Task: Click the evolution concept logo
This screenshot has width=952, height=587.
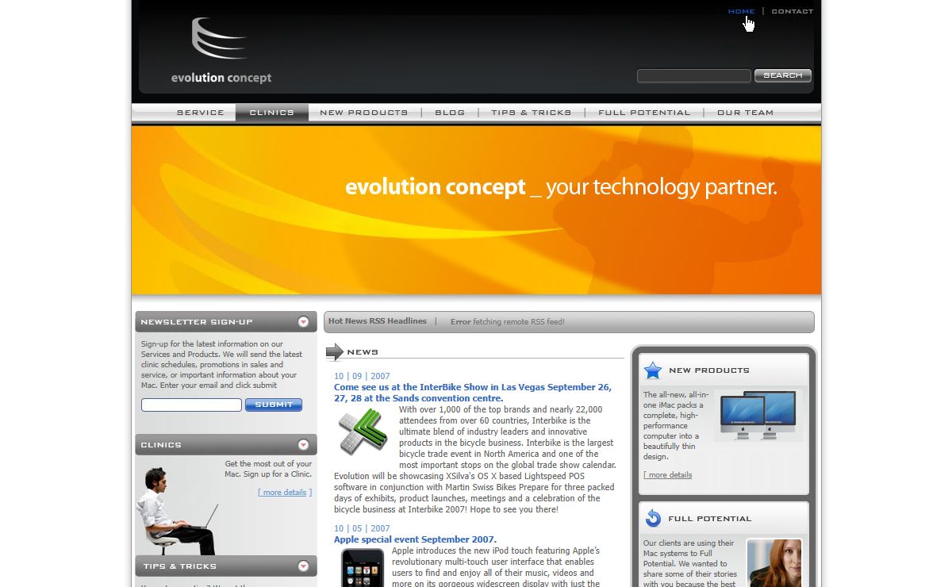Action: point(221,51)
